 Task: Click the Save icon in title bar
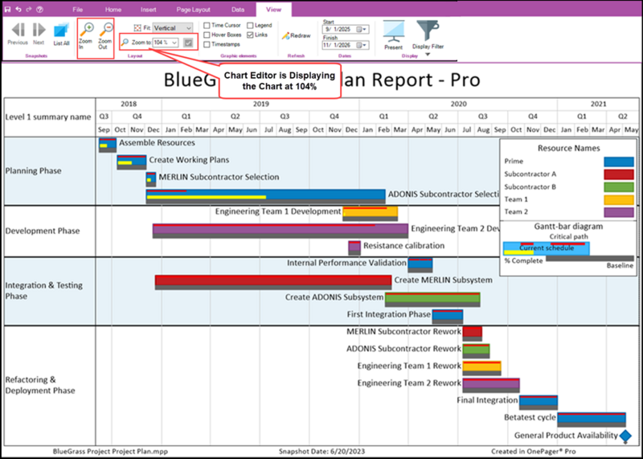tap(8, 9)
